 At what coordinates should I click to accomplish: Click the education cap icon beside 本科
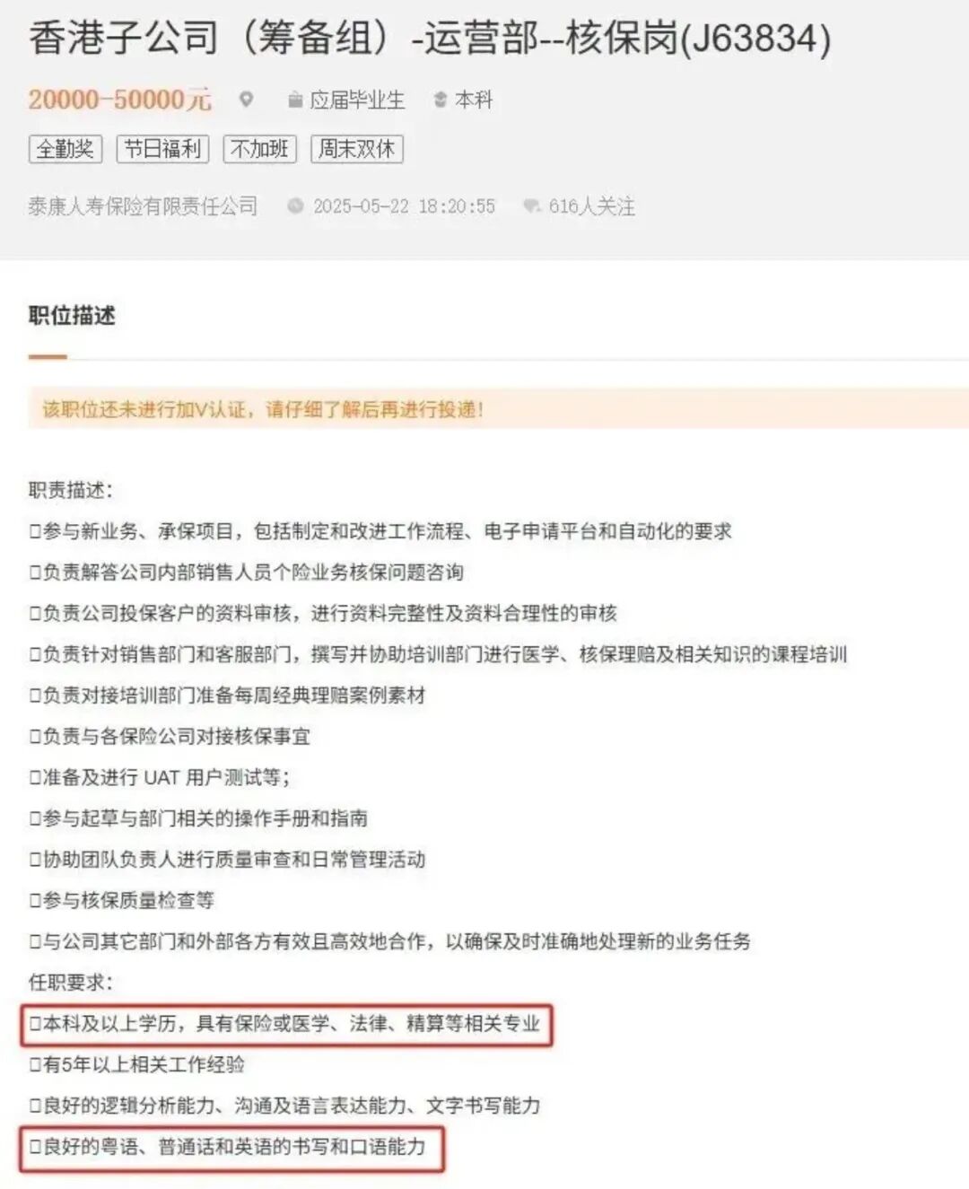tap(440, 100)
